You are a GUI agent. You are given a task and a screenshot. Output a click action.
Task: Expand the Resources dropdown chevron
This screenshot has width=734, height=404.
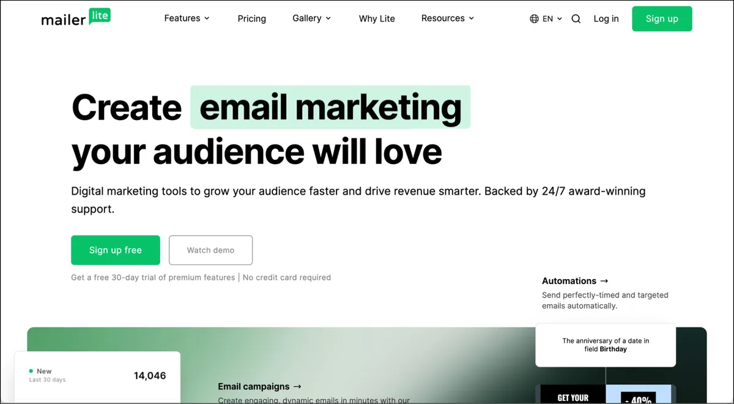pos(472,18)
